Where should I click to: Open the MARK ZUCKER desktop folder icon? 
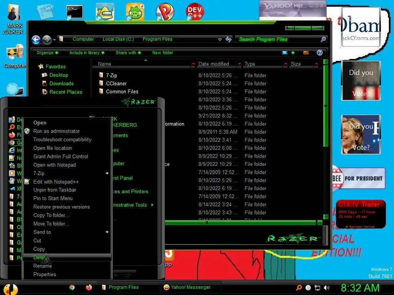click(x=14, y=19)
